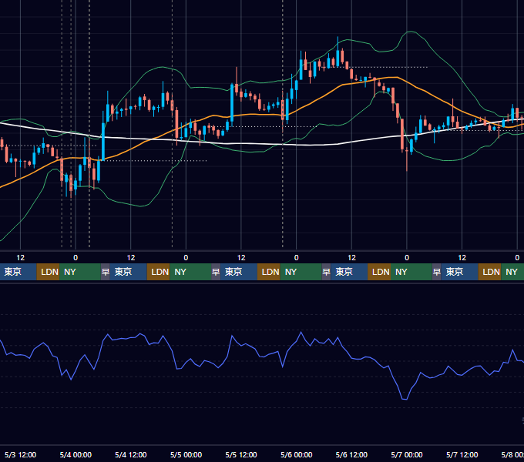Select the 東京 session block on 5/4
This screenshot has height=462, width=524.
click(129, 272)
